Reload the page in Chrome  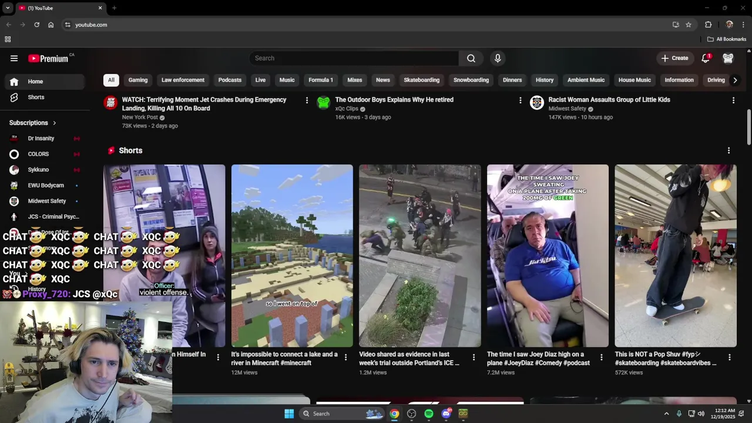pos(36,25)
